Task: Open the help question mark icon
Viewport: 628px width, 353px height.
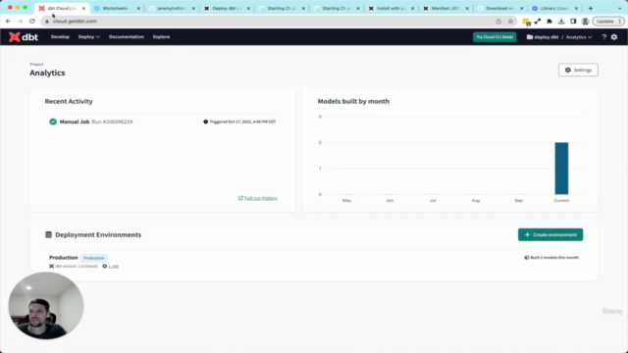Action: 604,37
